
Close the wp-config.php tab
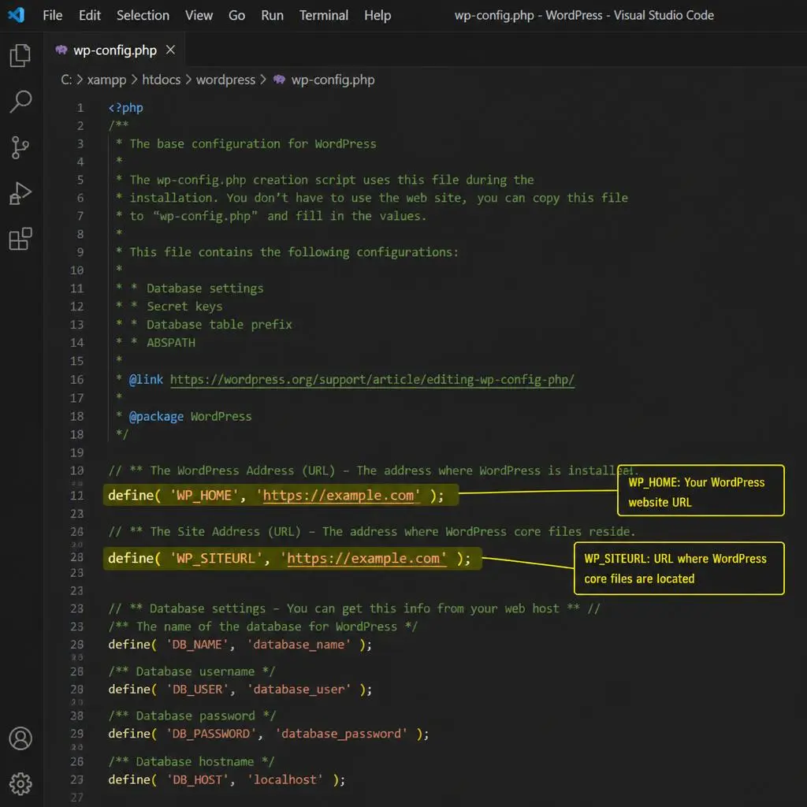point(170,50)
